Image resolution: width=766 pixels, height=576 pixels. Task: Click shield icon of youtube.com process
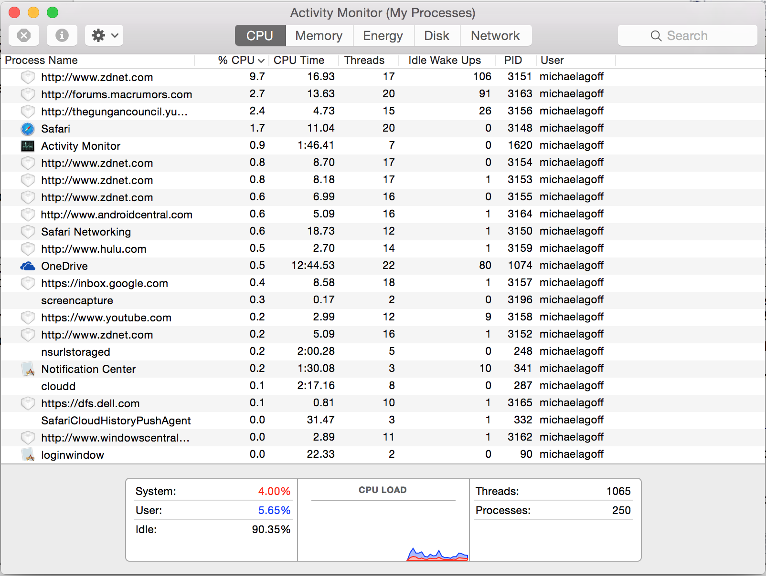(28, 318)
